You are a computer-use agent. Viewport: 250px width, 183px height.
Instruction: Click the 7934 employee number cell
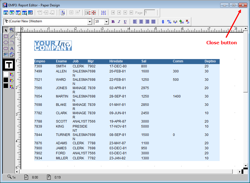pos(38,158)
